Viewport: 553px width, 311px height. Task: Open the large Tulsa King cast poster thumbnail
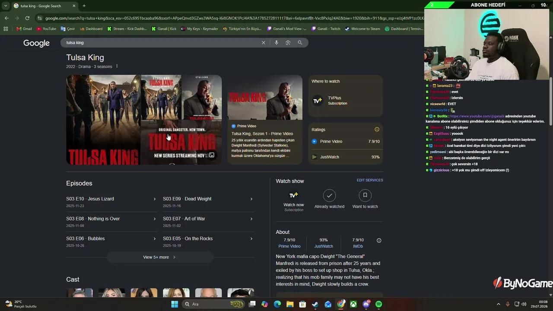pos(103,120)
